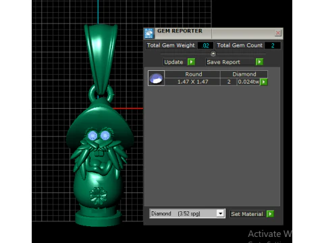Click the Gem Reporter title bar
Image resolution: width=324 pixels, height=243 pixels.
(214, 33)
